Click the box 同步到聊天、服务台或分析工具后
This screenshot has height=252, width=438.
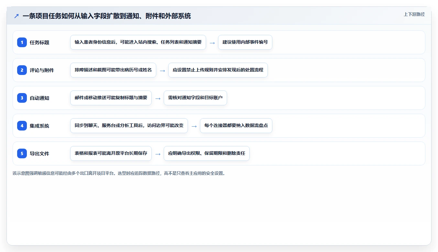pos(129,126)
